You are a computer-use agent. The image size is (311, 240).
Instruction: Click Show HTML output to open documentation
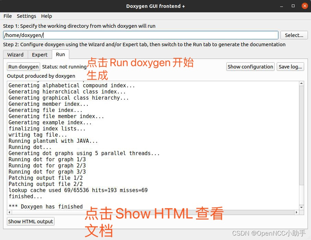click(x=30, y=221)
